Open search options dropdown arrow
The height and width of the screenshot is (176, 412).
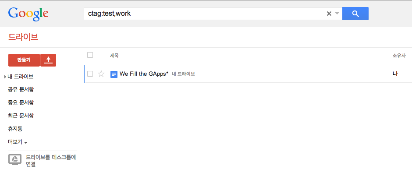tap(337, 14)
